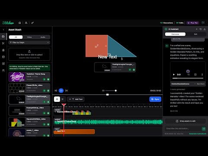Open the layout box icon in left sidebar

[3, 57]
